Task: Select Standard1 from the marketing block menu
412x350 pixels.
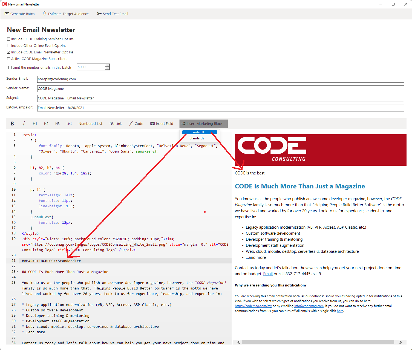Action: coord(200,132)
